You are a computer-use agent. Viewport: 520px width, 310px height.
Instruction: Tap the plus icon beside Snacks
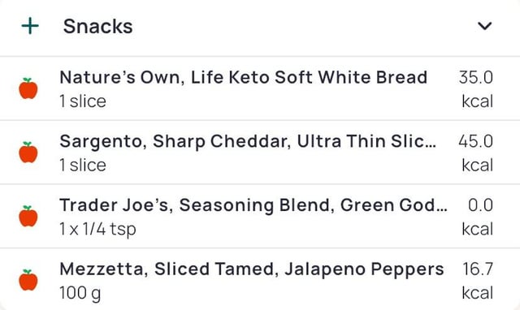click(30, 26)
